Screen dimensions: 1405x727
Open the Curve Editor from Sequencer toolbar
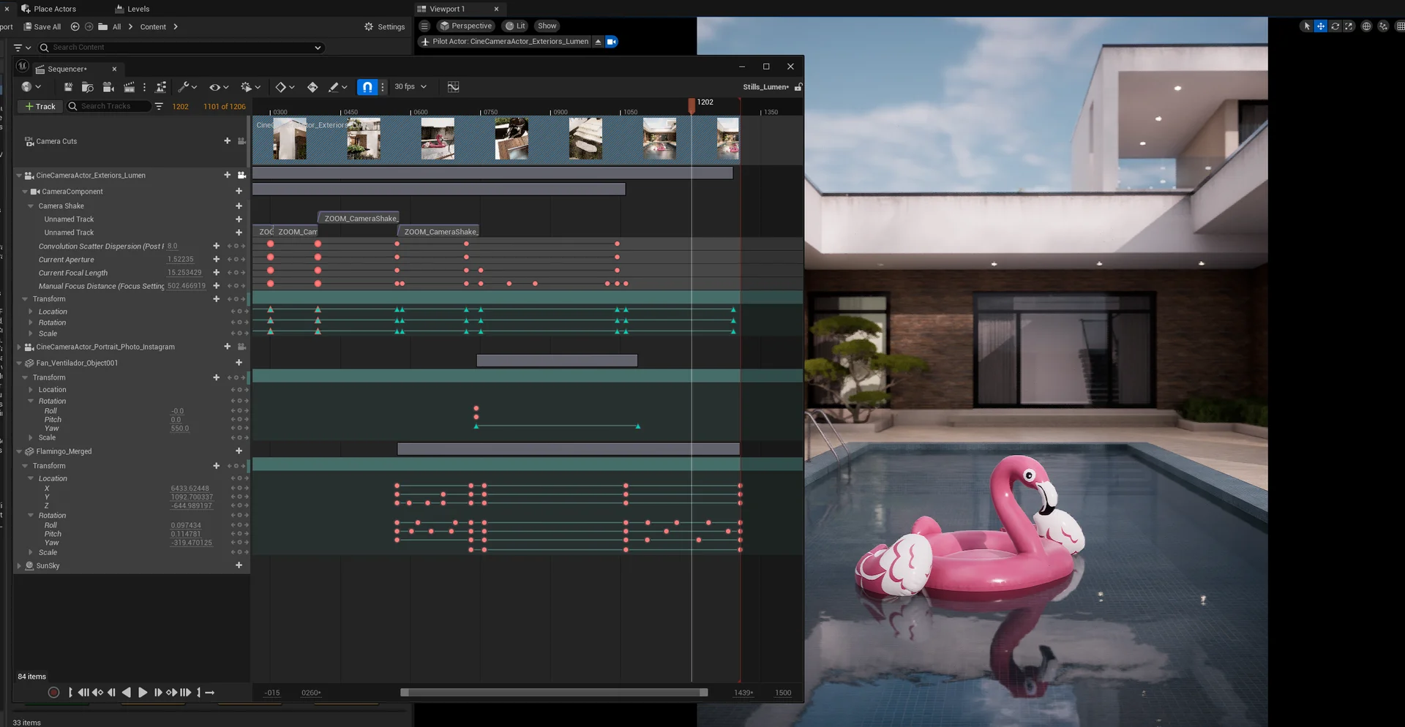454,87
